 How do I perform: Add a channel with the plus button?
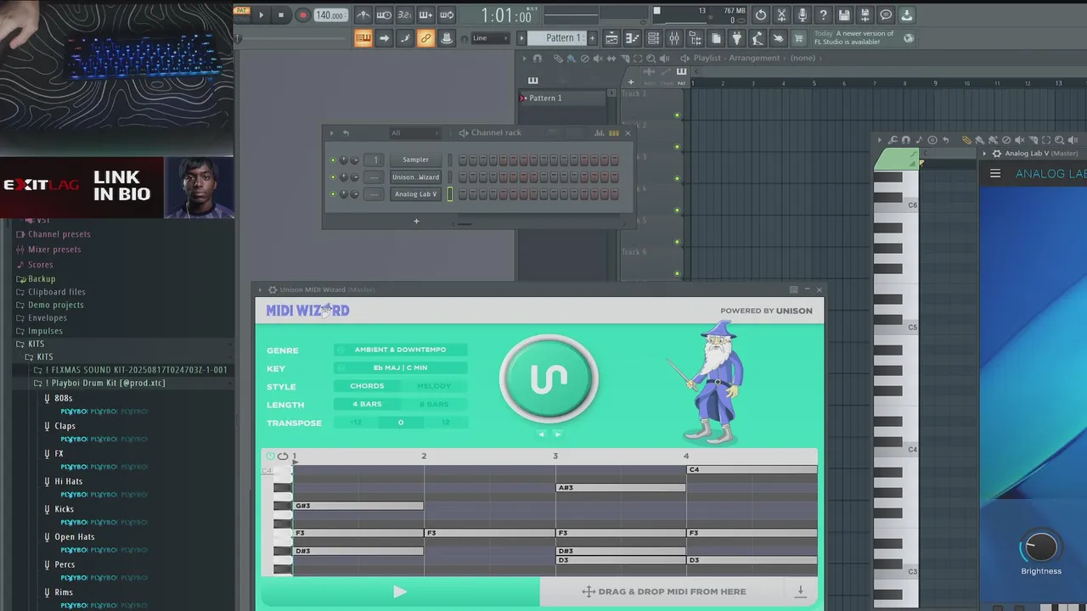[x=416, y=221]
